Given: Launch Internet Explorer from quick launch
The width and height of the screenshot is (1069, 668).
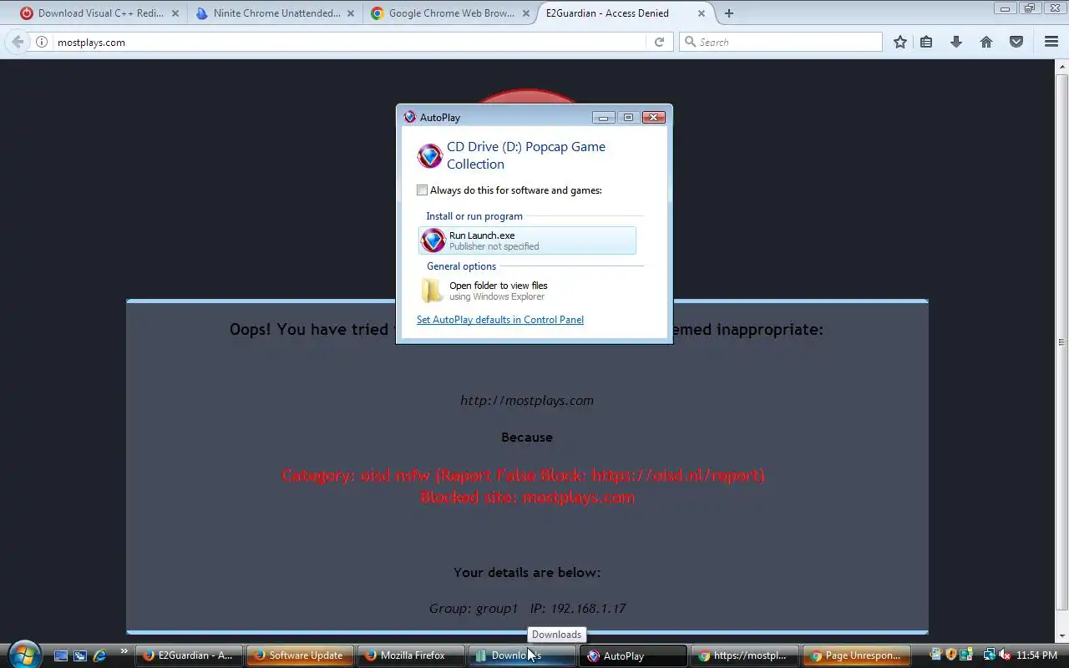Looking at the screenshot, I should pyautogui.click(x=99, y=655).
